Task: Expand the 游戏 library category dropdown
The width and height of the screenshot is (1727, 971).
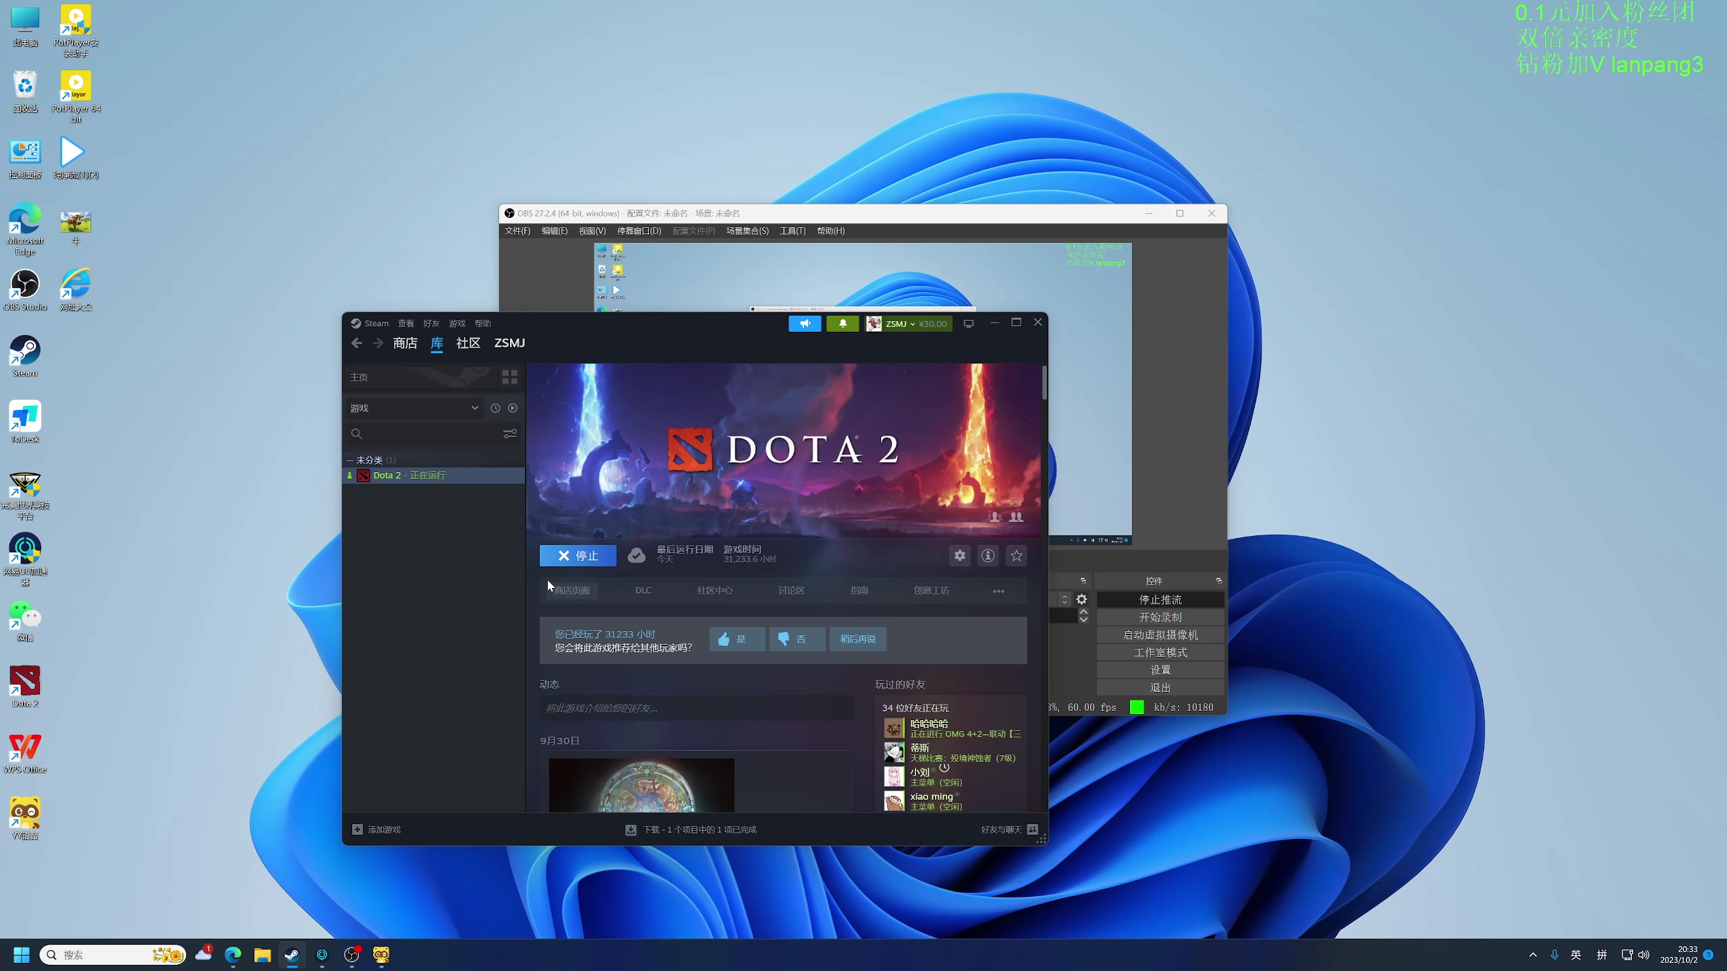Action: pos(474,408)
